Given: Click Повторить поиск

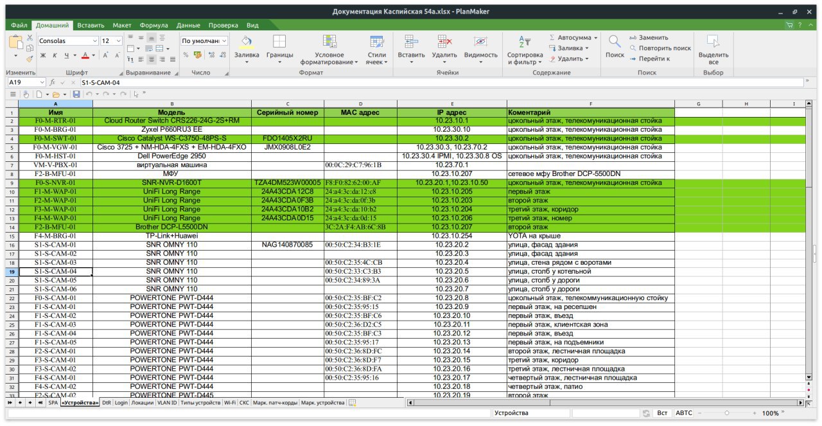Looking at the screenshot, I should pyautogui.click(x=660, y=48).
